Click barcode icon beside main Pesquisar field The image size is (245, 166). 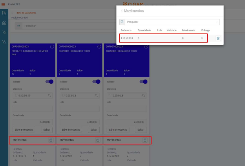coord(19,26)
